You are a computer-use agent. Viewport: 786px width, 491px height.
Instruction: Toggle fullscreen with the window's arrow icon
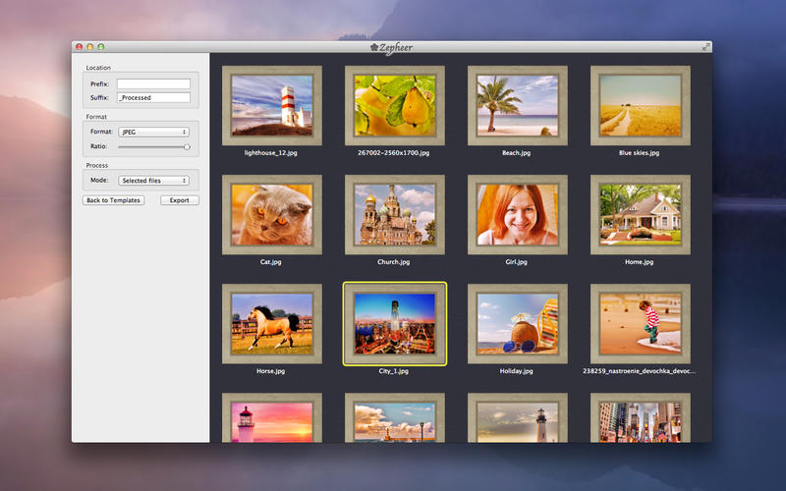coord(705,47)
